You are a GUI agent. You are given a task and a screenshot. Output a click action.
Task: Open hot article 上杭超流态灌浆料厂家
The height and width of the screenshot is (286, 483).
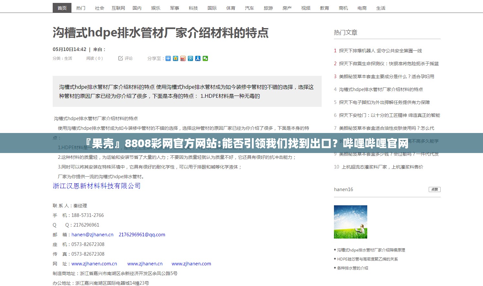[382, 167]
